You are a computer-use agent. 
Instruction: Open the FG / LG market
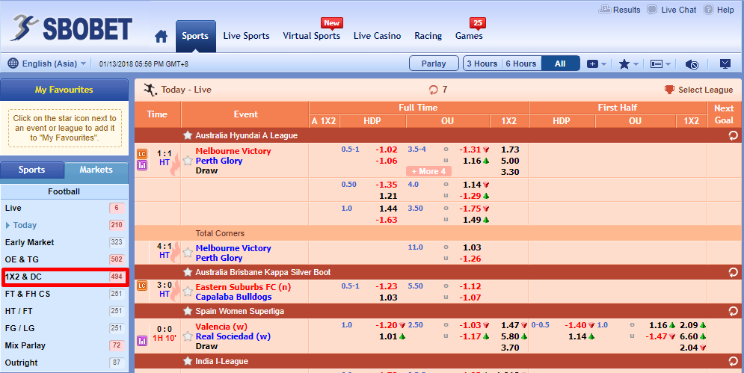64,328
